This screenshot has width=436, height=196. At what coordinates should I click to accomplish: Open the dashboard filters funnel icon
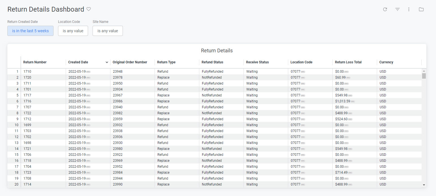397,9
